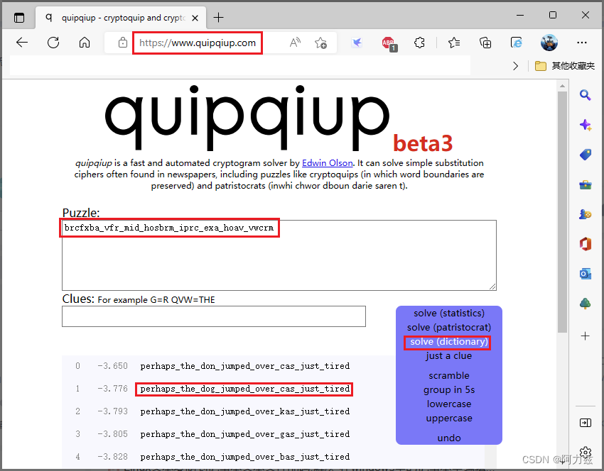Add this page to favorites
The height and width of the screenshot is (471, 604).
320,43
